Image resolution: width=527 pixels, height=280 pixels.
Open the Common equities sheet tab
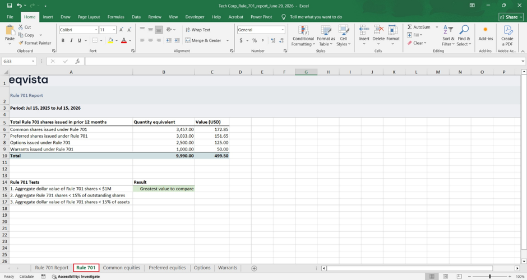(x=121, y=268)
